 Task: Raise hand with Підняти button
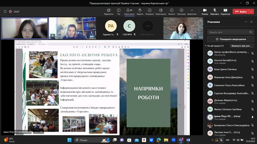point(140,12)
